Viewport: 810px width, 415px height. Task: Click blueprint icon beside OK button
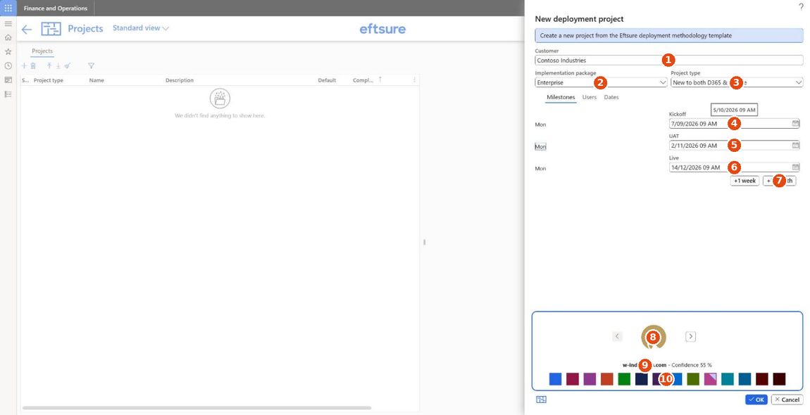tap(542, 400)
